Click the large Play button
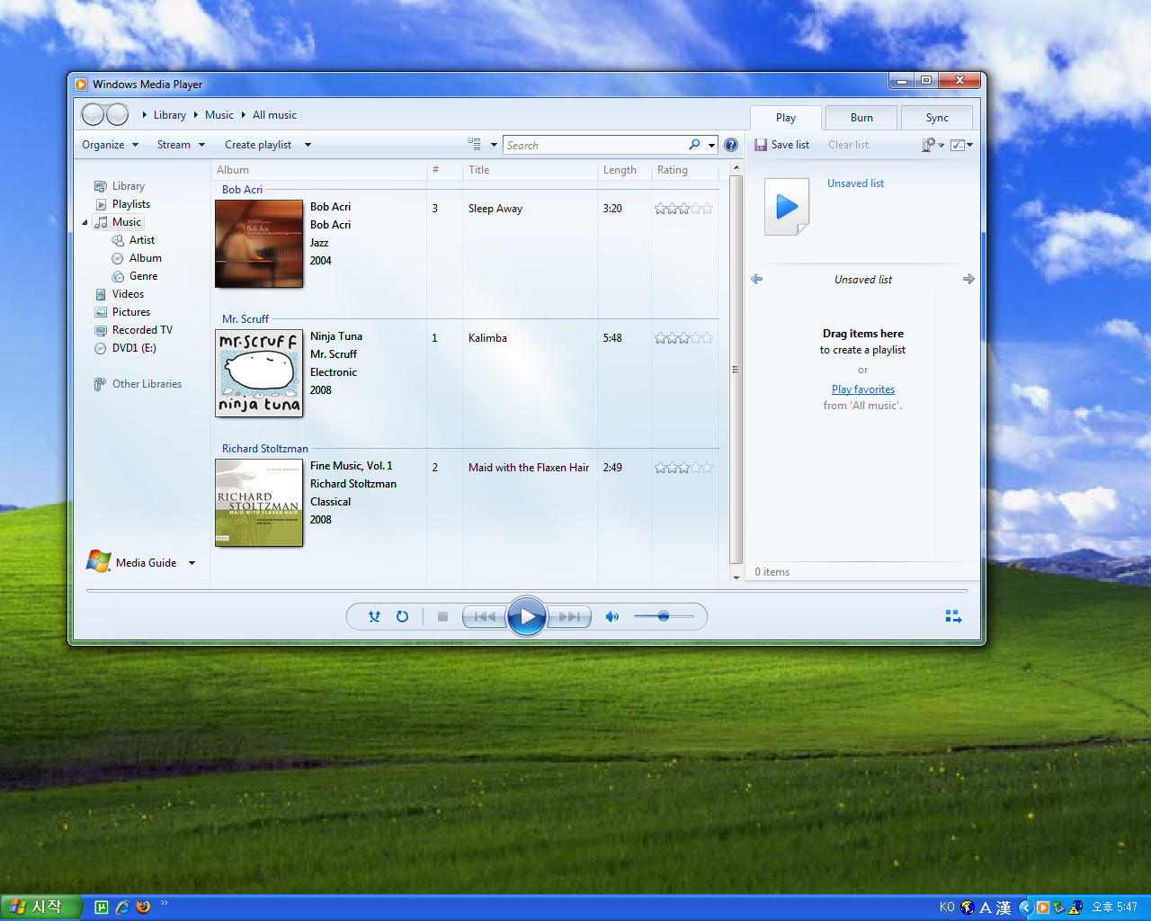This screenshot has height=921, width=1151. pos(527,616)
